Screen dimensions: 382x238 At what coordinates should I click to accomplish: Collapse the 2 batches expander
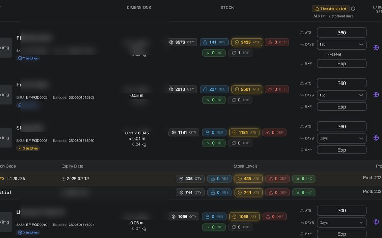(28, 149)
